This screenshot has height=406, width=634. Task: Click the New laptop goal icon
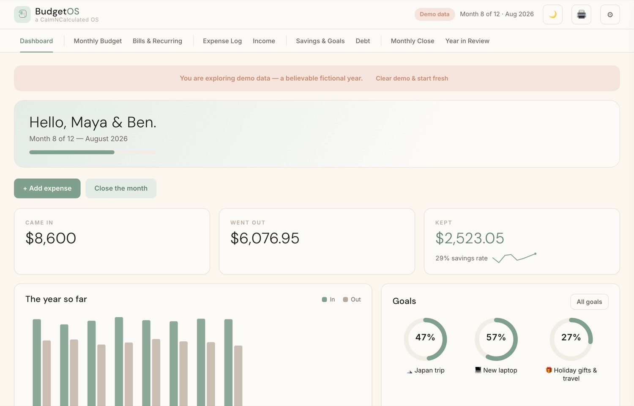coord(478,370)
